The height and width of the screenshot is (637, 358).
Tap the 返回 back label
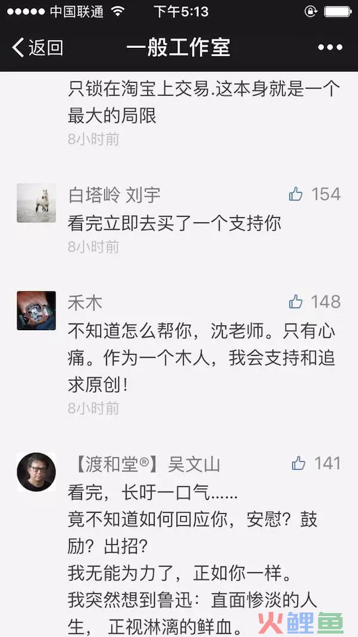point(46,47)
